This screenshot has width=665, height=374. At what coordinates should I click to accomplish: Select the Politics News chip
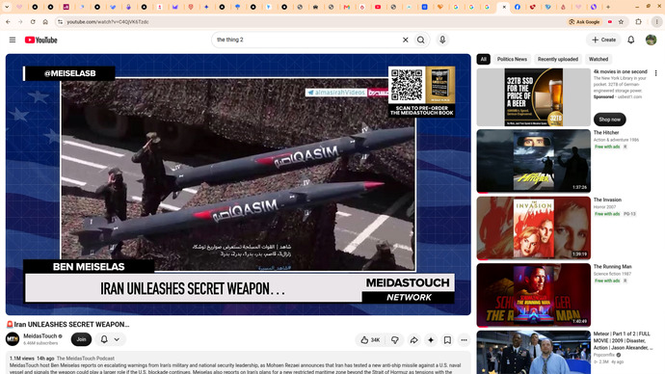point(512,60)
